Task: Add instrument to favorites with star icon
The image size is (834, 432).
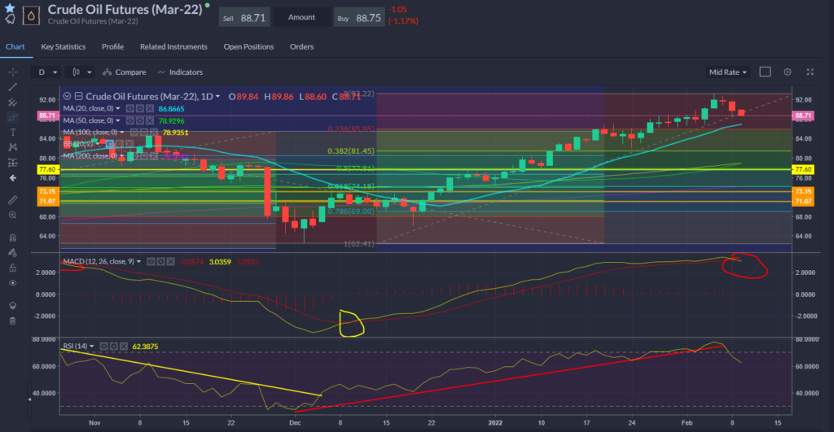Action: click(x=10, y=7)
